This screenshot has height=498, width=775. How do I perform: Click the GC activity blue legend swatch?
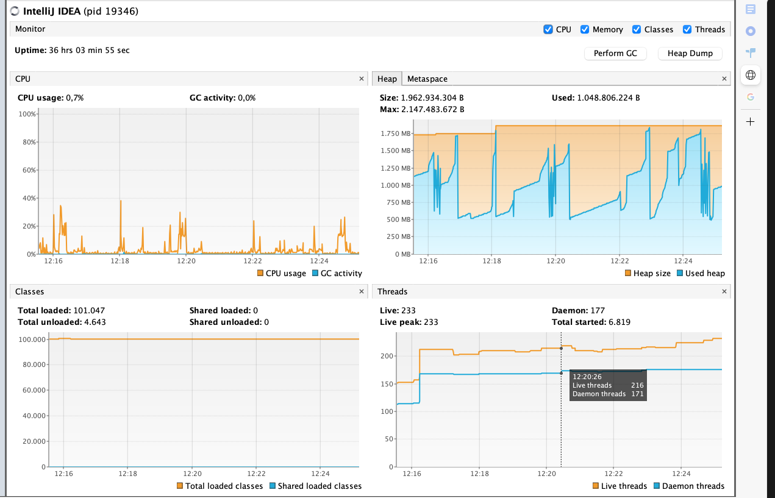[315, 273]
